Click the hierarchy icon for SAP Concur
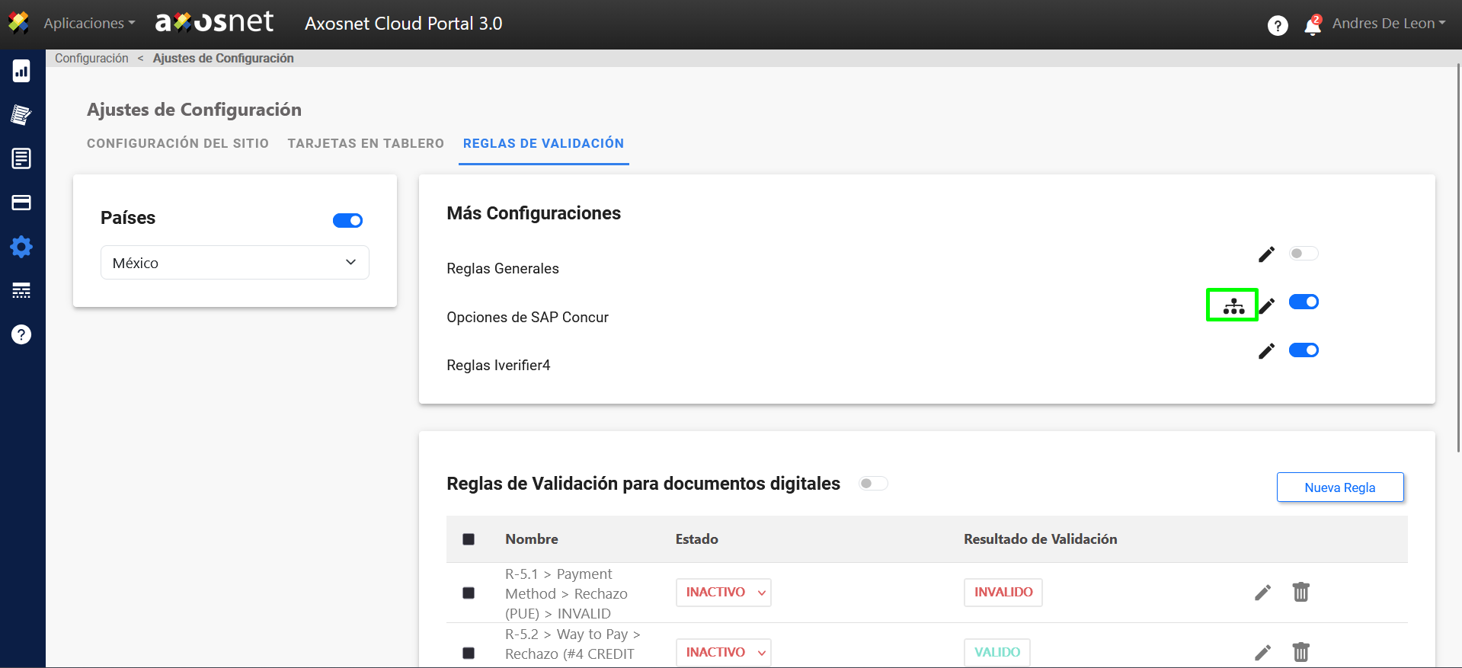This screenshot has width=1462, height=668. [x=1233, y=306]
